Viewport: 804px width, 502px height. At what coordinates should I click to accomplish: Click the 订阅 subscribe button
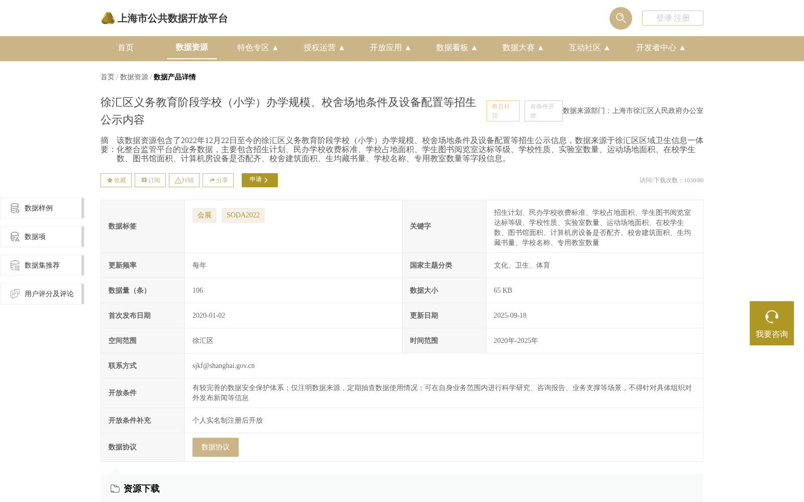150,180
